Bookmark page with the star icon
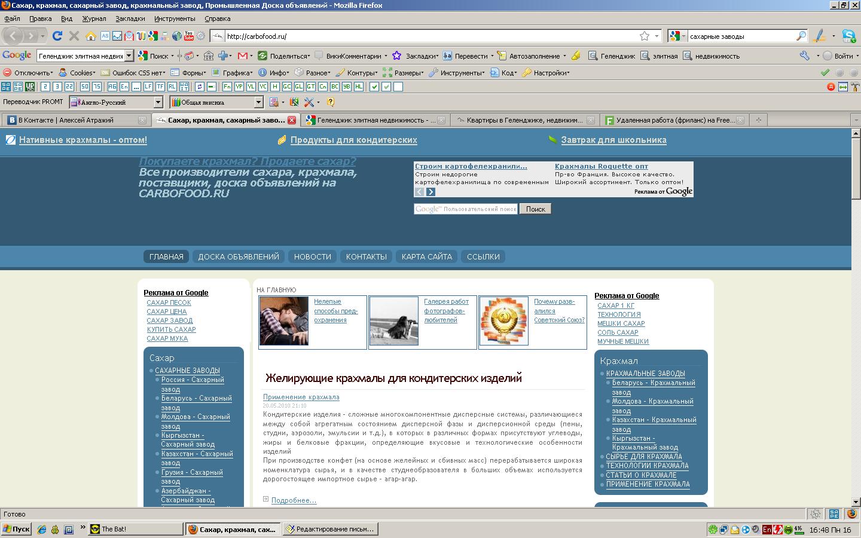Screen dimensions: 861x538 pos(645,36)
